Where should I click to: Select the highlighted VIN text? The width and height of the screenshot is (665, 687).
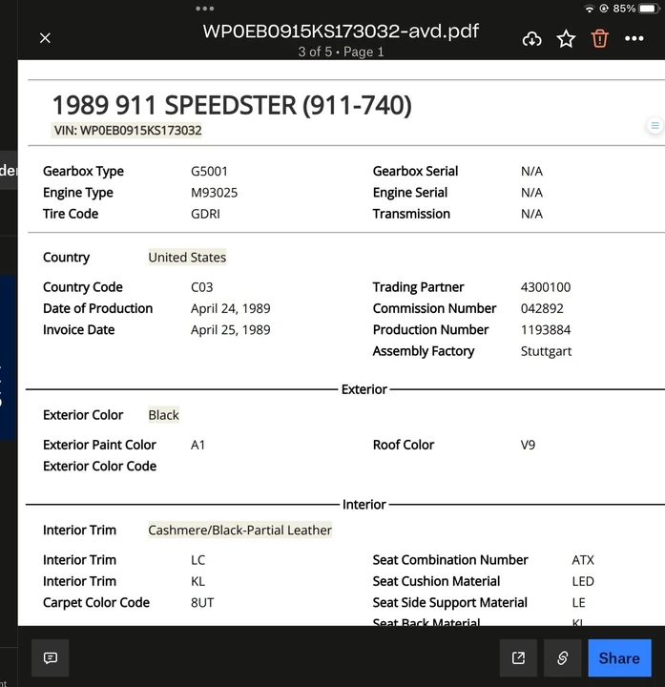click(x=127, y=130)
